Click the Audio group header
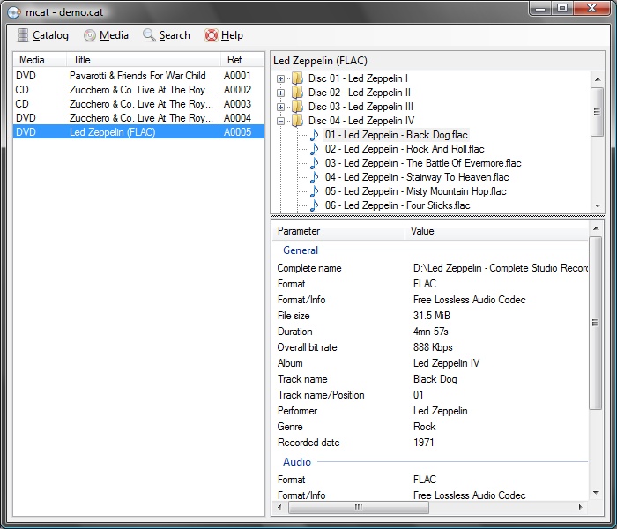The width and height of the screenshot is (617, 529). pos(297,462)
